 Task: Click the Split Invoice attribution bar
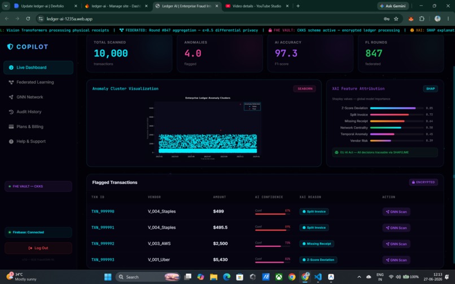pyautogui.click(x=396, y=115)
